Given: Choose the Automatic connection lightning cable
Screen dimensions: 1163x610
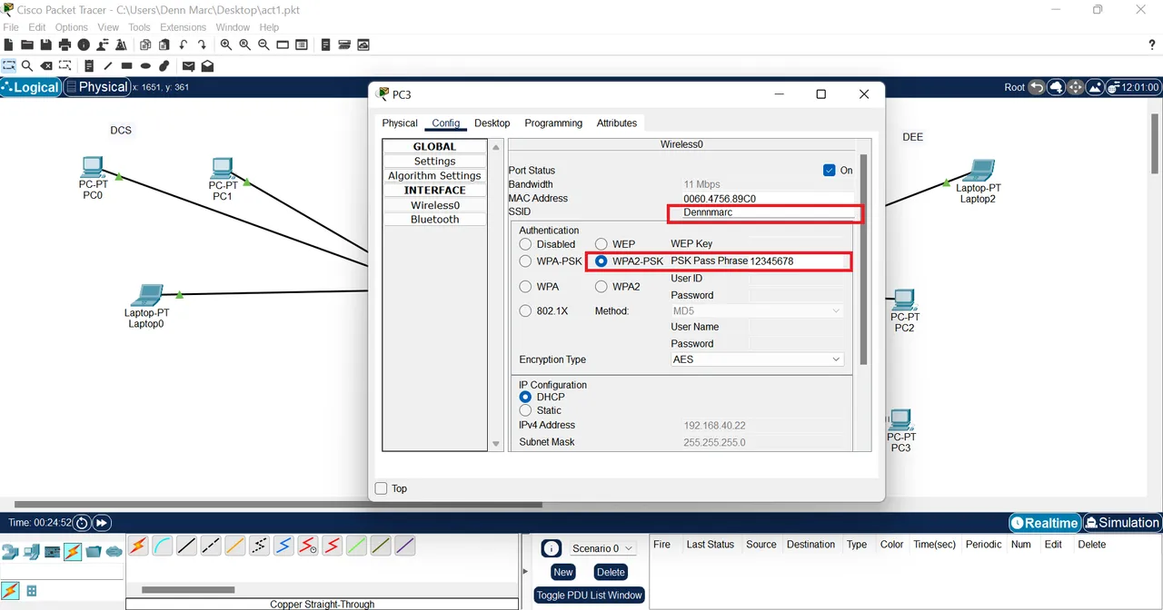Looking at the screenshot, I should [138, 546].
